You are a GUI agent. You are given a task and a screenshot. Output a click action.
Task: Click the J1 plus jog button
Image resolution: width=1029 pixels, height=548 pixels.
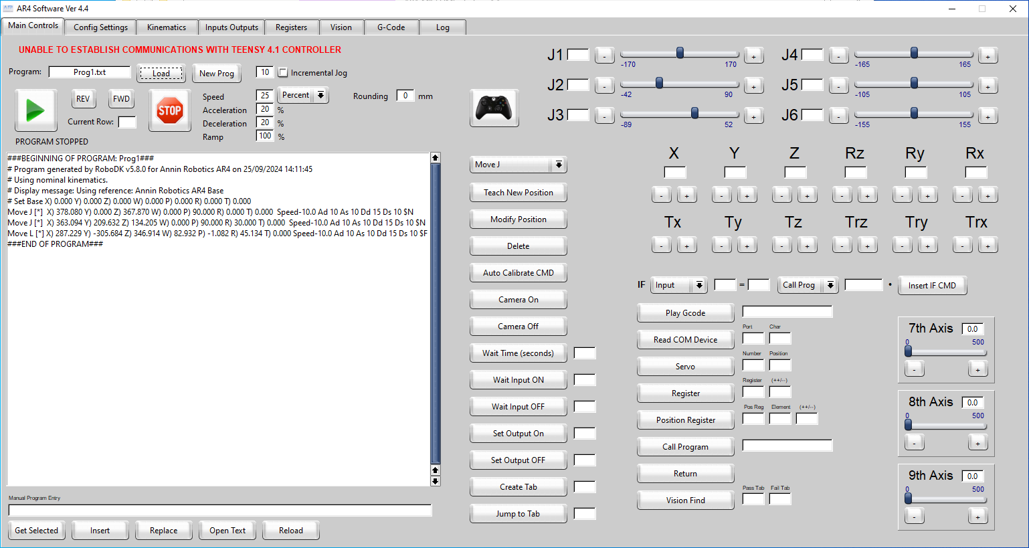(x=753, y=56)
